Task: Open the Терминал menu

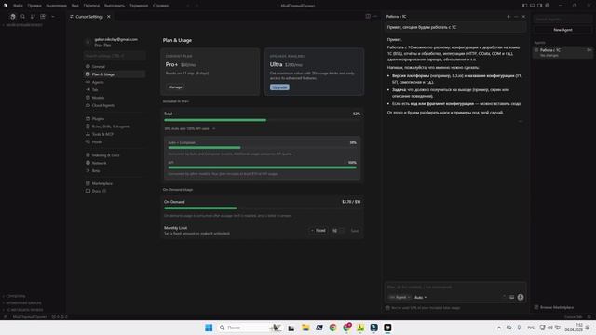Action: (x=139, y=6)
